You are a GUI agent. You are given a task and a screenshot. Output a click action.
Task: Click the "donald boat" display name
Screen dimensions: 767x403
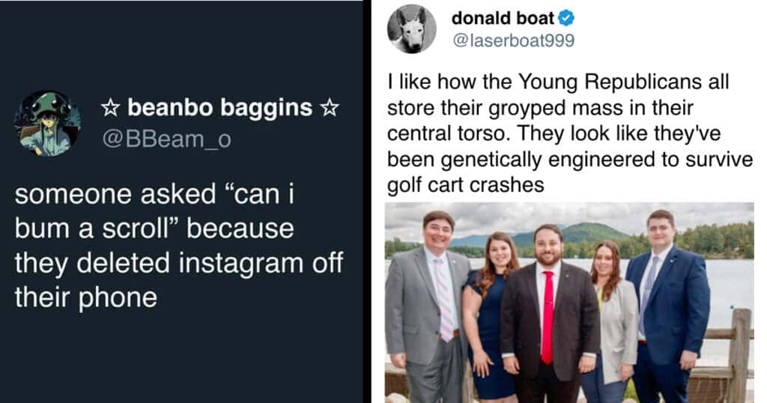[502, 18]
